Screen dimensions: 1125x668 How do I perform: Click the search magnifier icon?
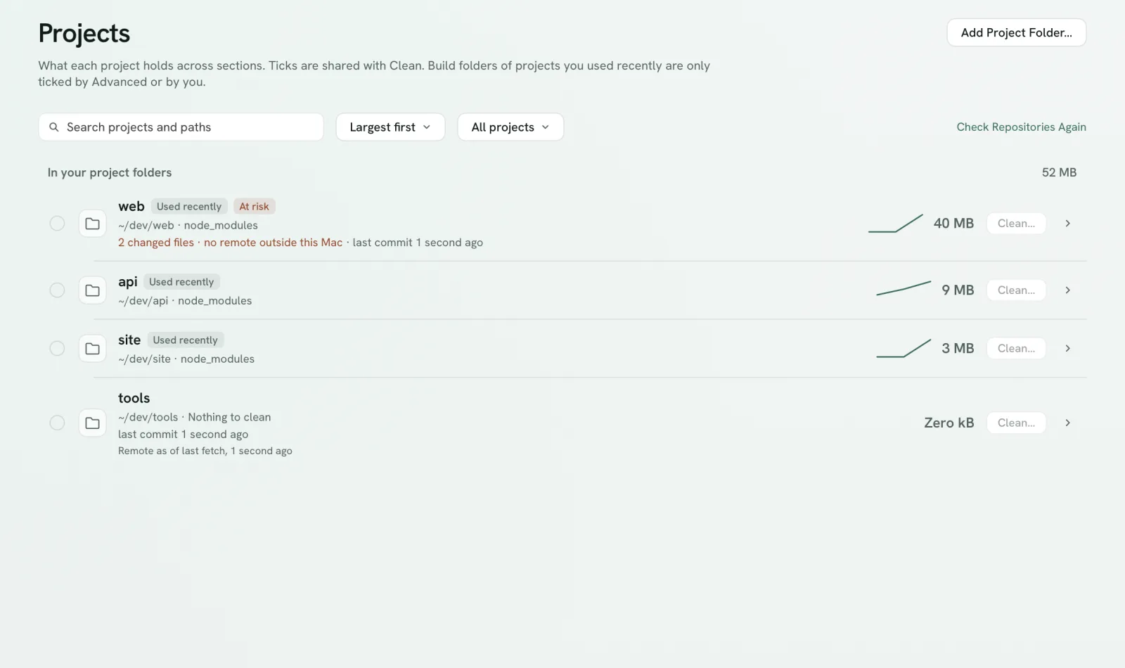pos(53,127)
